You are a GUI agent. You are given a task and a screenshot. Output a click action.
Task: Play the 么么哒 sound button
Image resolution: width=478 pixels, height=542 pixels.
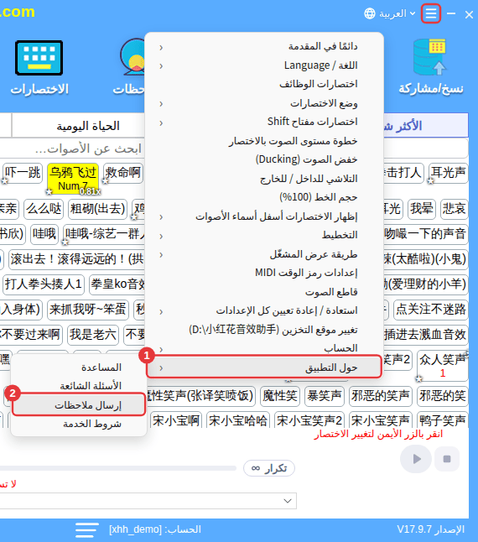point(44,209)
